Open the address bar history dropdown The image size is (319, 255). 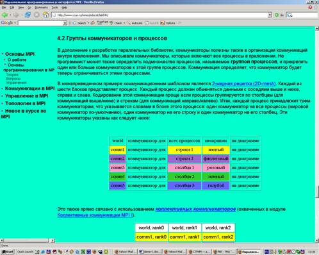pyautogui.click(x=270, y=15)
